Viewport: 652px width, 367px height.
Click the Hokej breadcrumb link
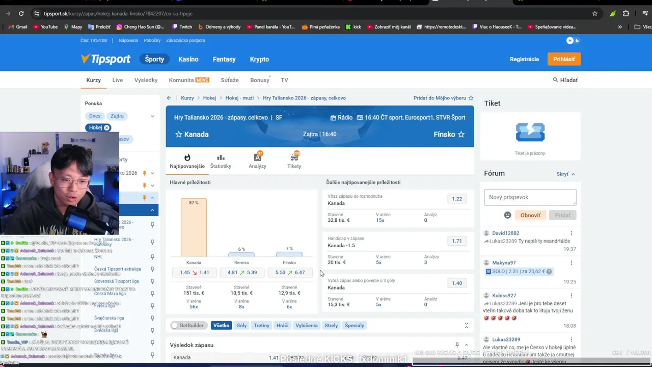click(209, 98)
